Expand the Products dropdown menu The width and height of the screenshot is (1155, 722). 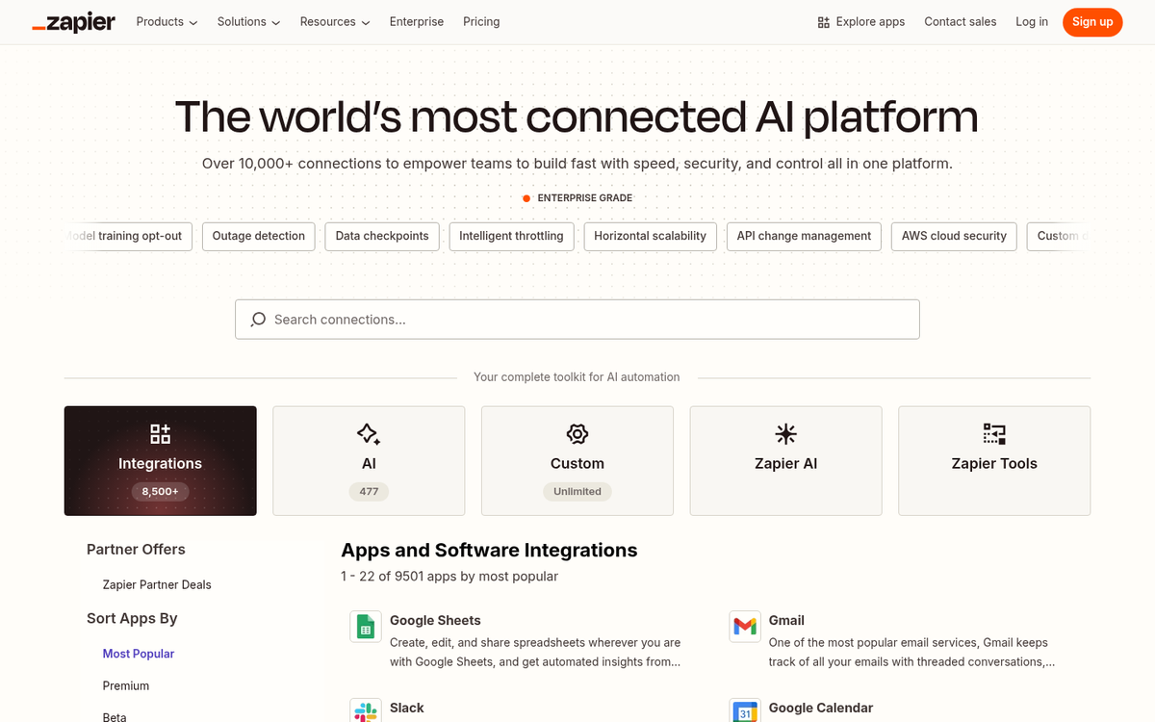167,22
